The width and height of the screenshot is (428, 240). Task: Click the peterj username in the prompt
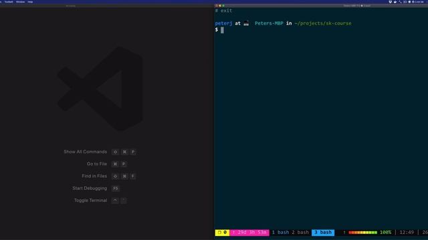(x=223, y=23)
